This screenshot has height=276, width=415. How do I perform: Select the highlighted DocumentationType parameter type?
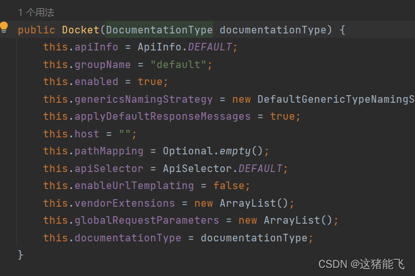(x=160, y=30)
